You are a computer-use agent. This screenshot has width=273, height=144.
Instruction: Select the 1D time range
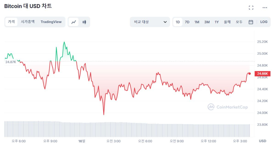(178, 22)
